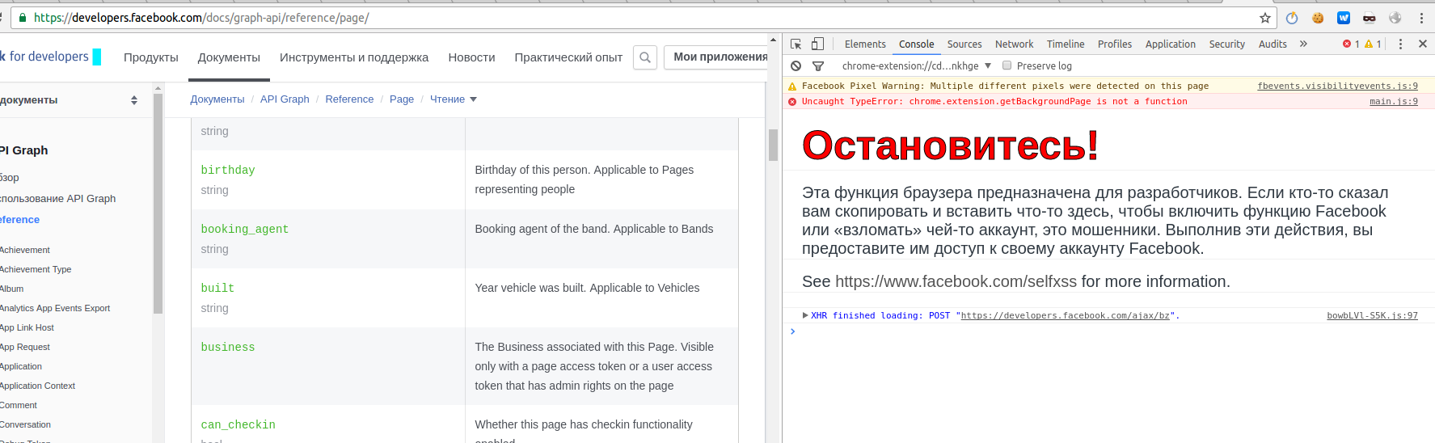The height and width of the screenshot is (443, 1435).
Task: Click the booking_agent field name
Action: pos(245,230)
